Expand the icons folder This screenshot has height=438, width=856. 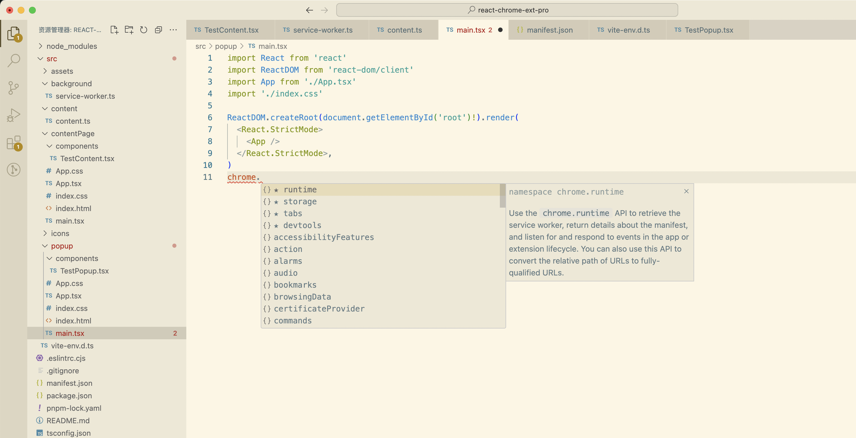60,233
